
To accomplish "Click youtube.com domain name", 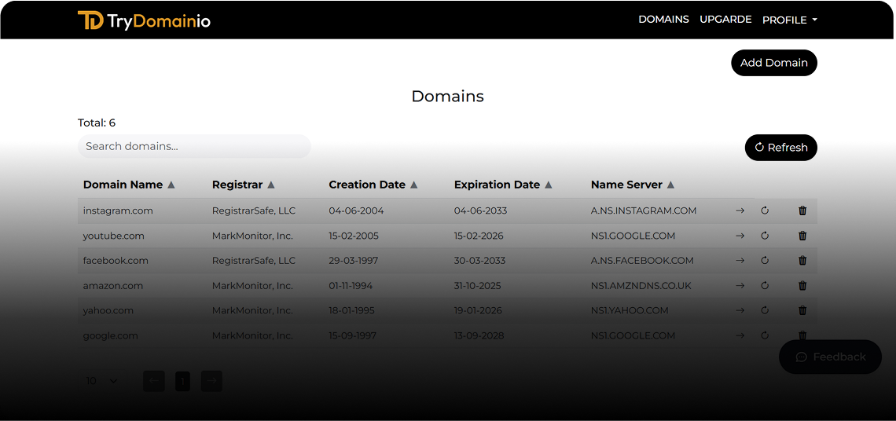I will (x=114, y=236).
